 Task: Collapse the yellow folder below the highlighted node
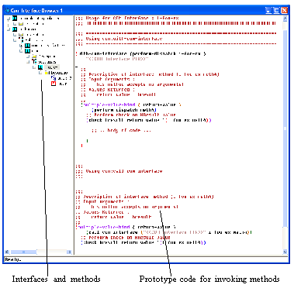tap(40, 73)
